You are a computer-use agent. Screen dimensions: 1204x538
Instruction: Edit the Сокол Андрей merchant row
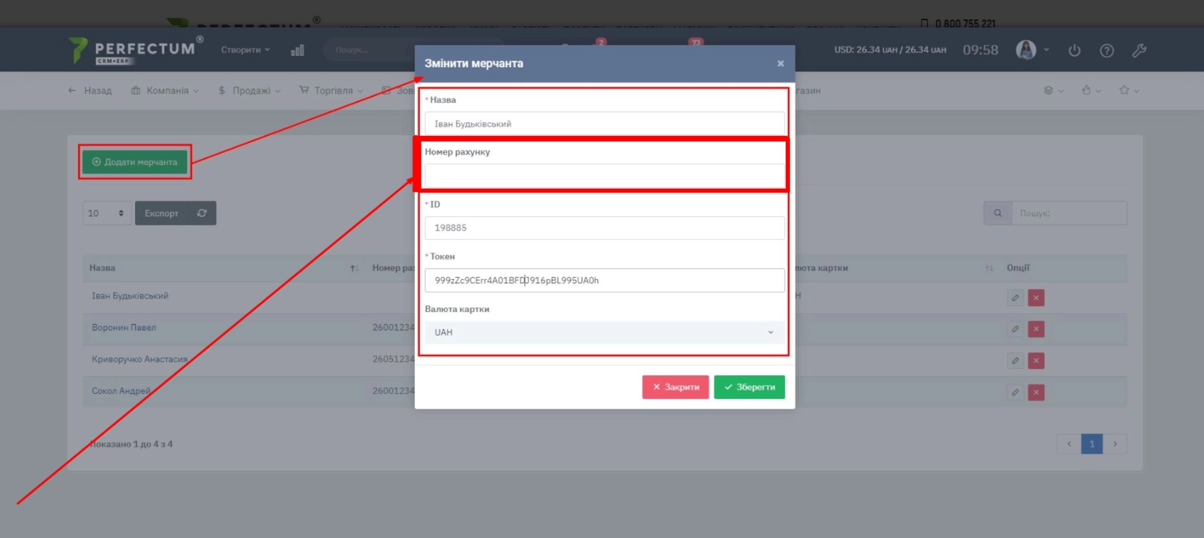(1015, 392)
